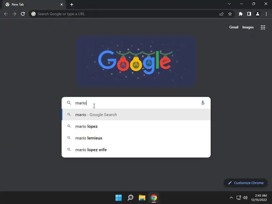Click the browser back arrow
The image size is (272, 204).
pos(6,14)
